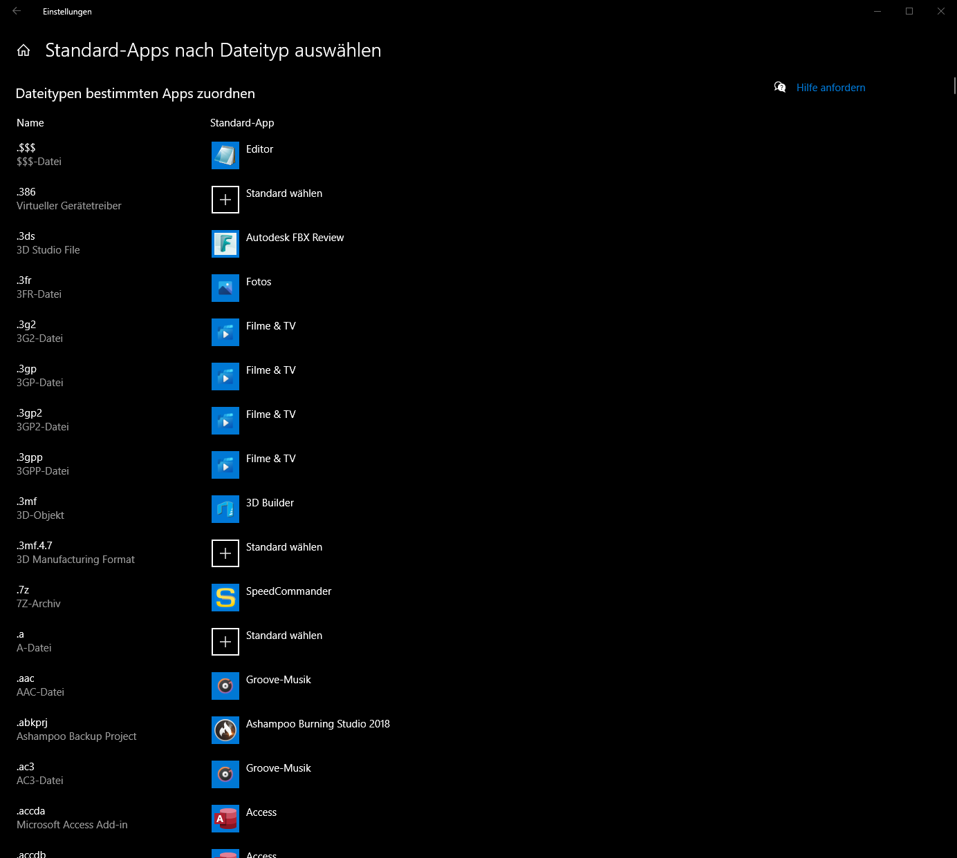Viewport: 957px width, 858px height.
Task: Click the back arrow in the title bar
Action: 17,11
